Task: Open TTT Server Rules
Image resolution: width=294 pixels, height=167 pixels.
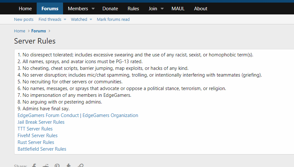Action: [35, 129]
